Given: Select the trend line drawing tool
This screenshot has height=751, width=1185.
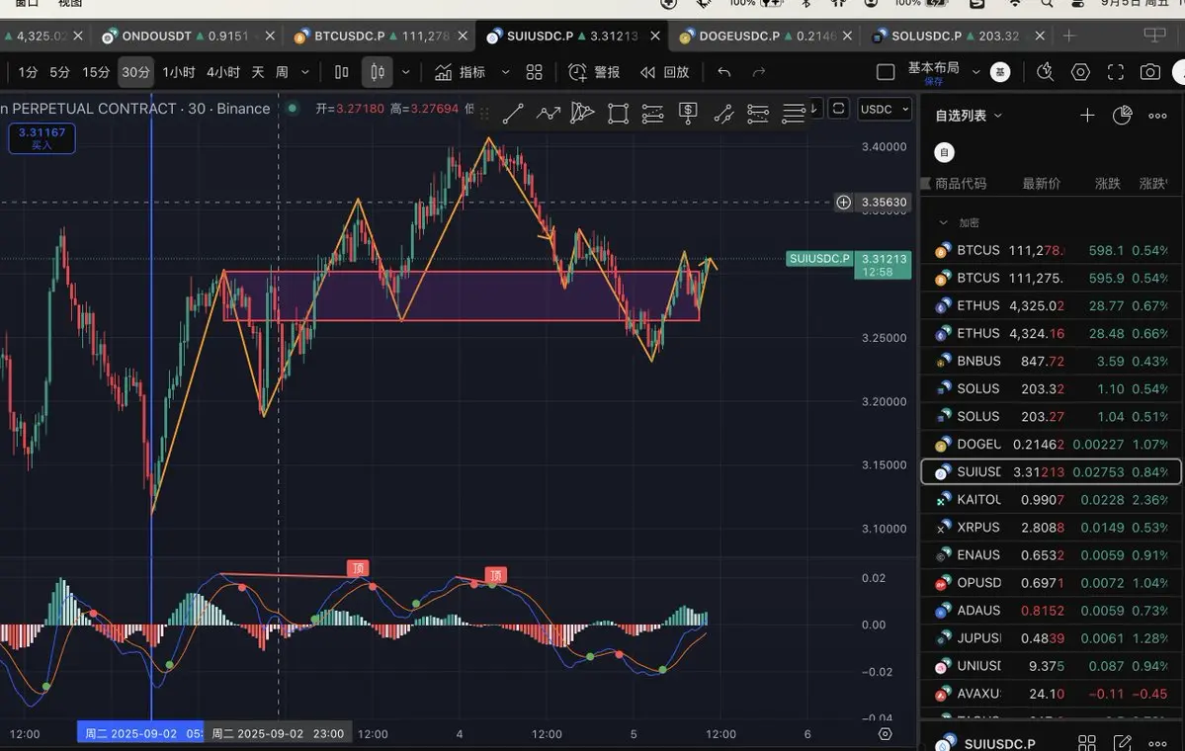Looking at the screenshot, I should (x=513, y=114).
